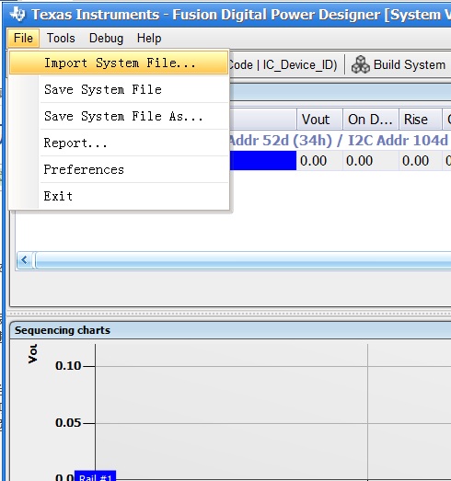Click the Vout column header
This screenshot has width=451, height=481.
319,119
